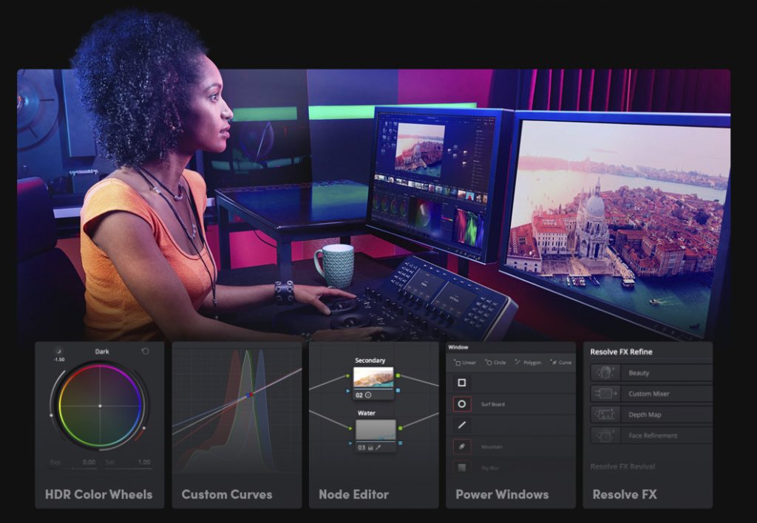This screenshot has width=757, height=523.
Task: Add a Polygon power window
Action: 528,363
